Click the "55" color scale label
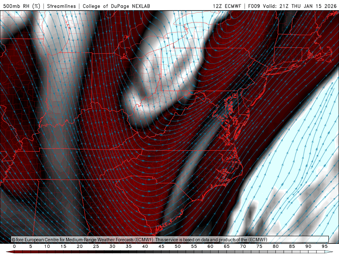 point(194,246)
